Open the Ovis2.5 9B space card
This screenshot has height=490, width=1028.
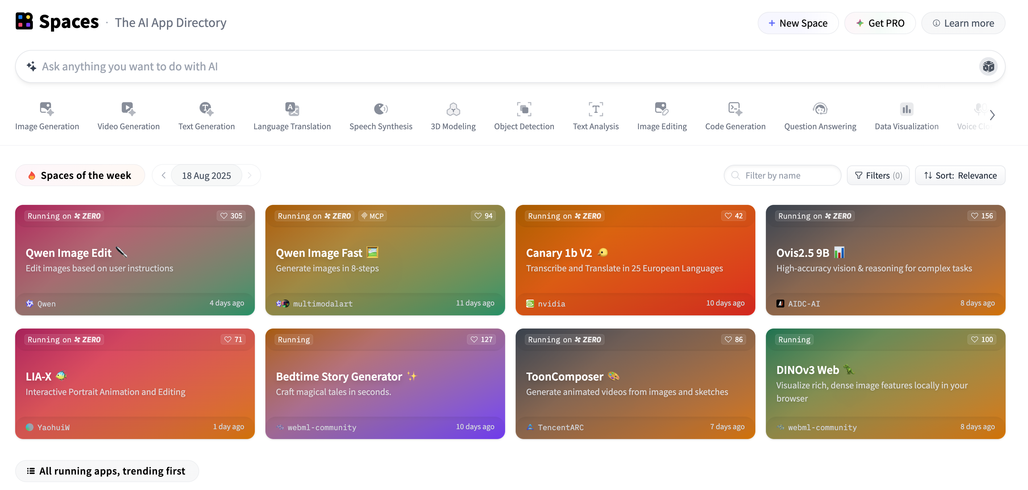[x=885, y=260]
